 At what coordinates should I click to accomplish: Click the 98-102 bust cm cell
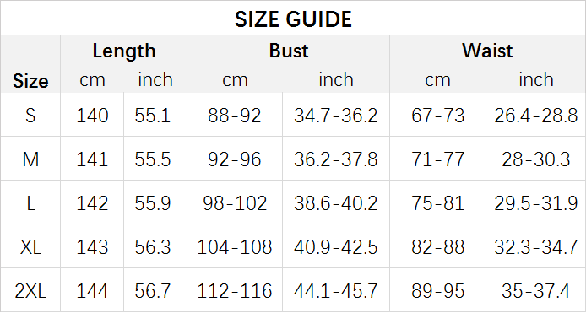pyautogui.click(x=235, y=203)
